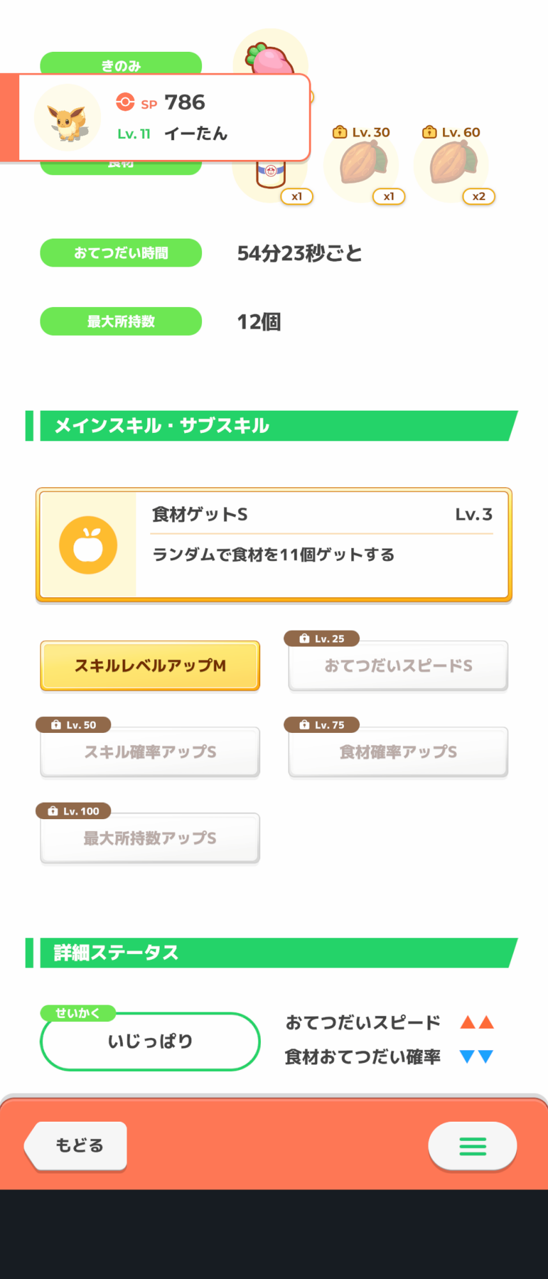548x1279 pixels.
Task: Select the locked おてつだいスピードS sub skill
Action: click(398, 666)
